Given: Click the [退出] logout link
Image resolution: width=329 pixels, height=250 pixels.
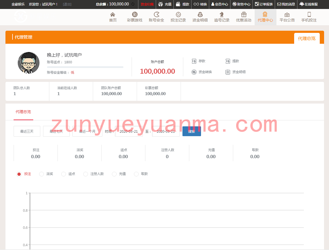Looking at the screenshot, I should [67, 4].
